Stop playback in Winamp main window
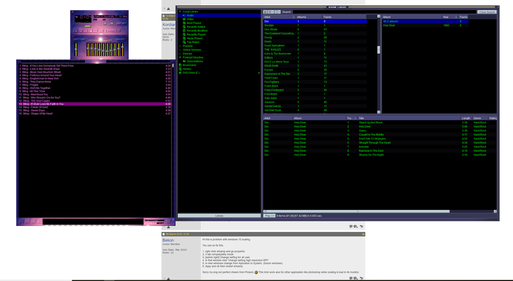513x281 pixels. pos(91,31)
